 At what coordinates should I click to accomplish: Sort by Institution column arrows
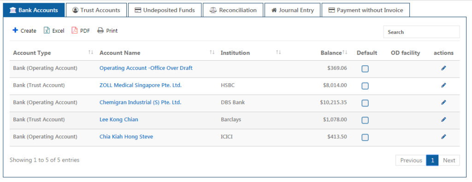pyautogui.click(x=278, y=52)
